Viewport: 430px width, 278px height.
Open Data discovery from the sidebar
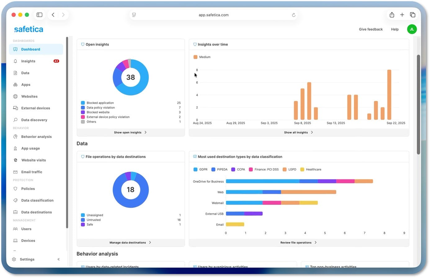34,120
